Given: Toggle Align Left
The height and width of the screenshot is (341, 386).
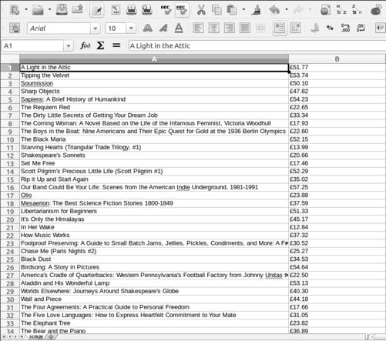Looking at the screenshot, I should pos(198,28).
